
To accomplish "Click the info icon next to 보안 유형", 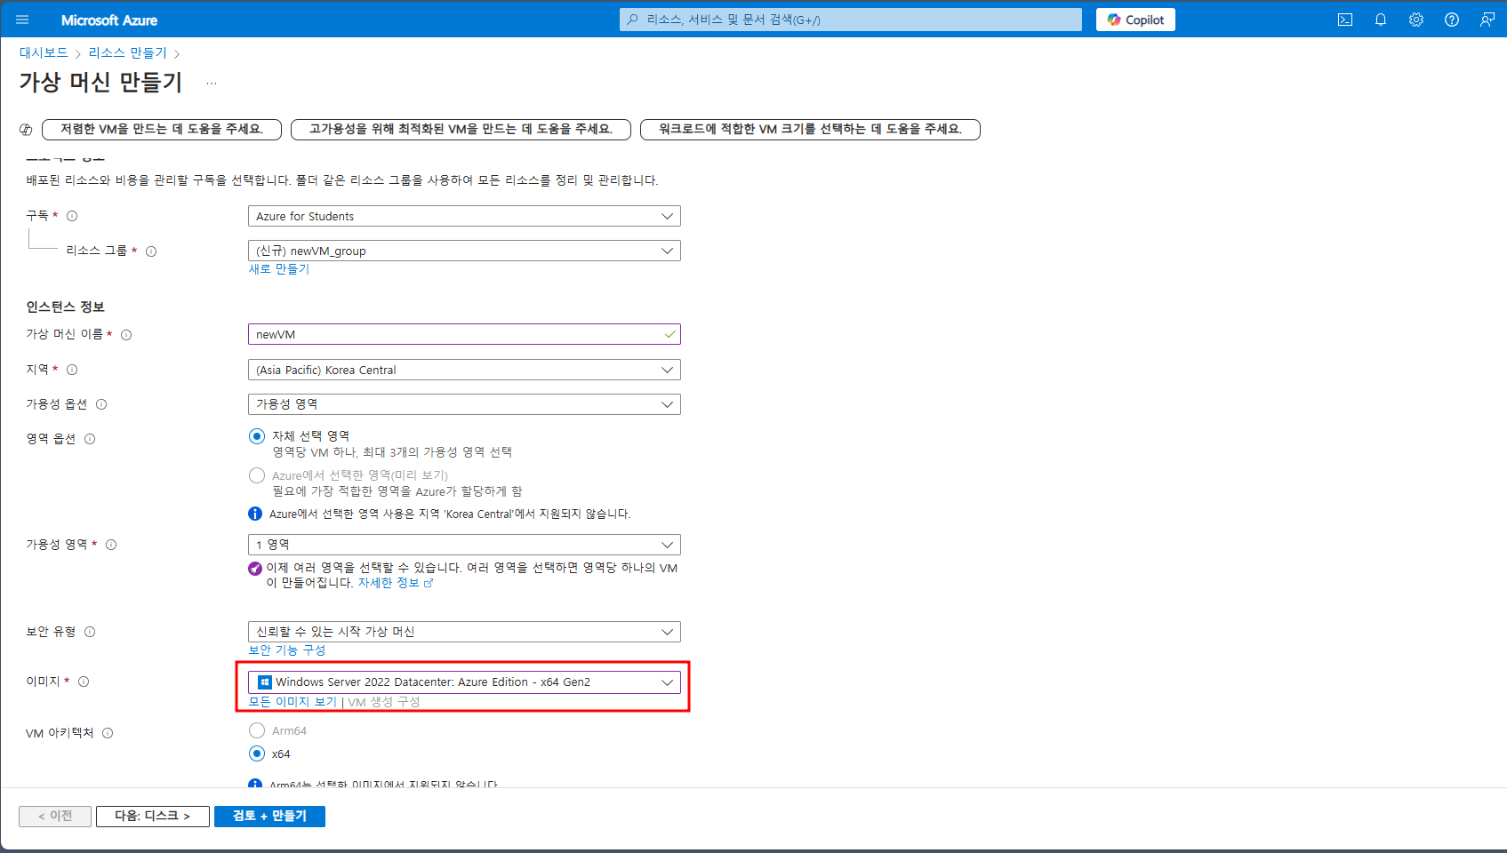I will coord(90,632).
